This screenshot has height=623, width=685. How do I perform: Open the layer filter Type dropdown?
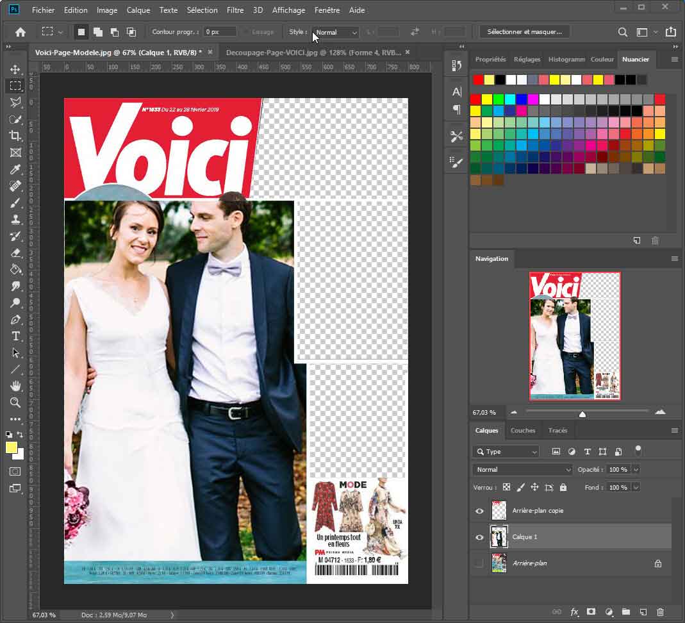[x=506, y=452]
